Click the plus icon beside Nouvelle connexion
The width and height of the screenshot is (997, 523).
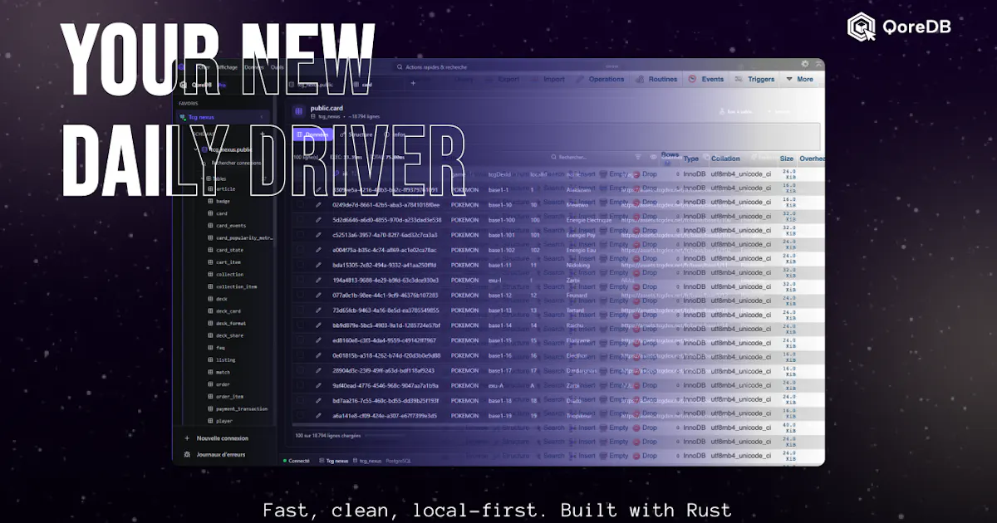[x=187, y=438]
